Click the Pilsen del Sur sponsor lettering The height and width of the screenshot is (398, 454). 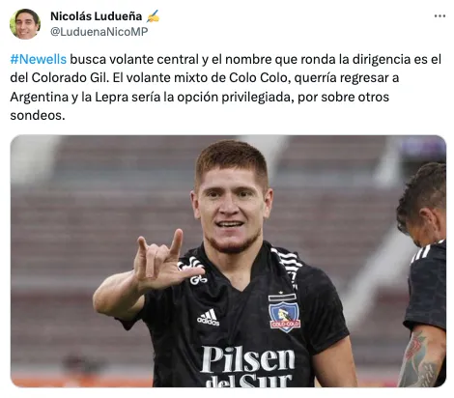tap(247, 366)
